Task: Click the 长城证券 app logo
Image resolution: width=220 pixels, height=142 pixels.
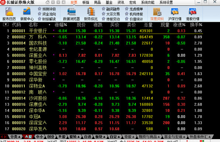Action: coord(3,2)
